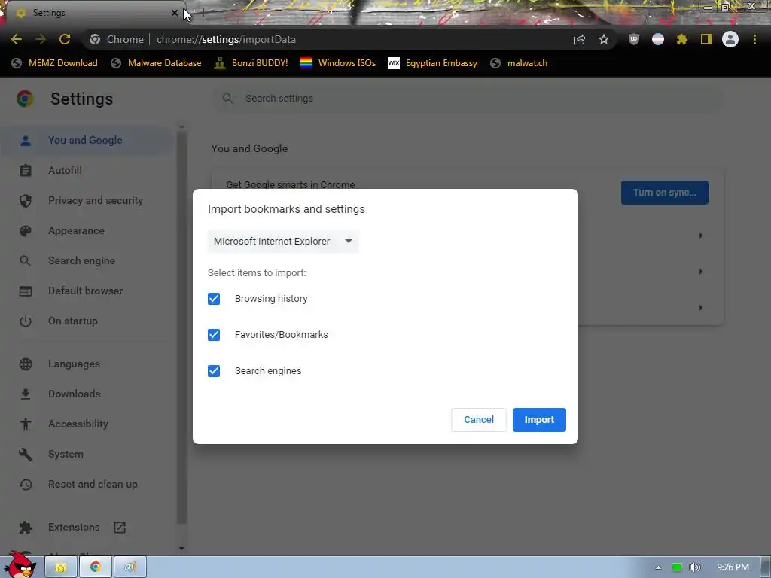Expand the first row chevron under sync
Viewport: 771px width, 578px height.
pyautogui.click(x=701, y=236)
